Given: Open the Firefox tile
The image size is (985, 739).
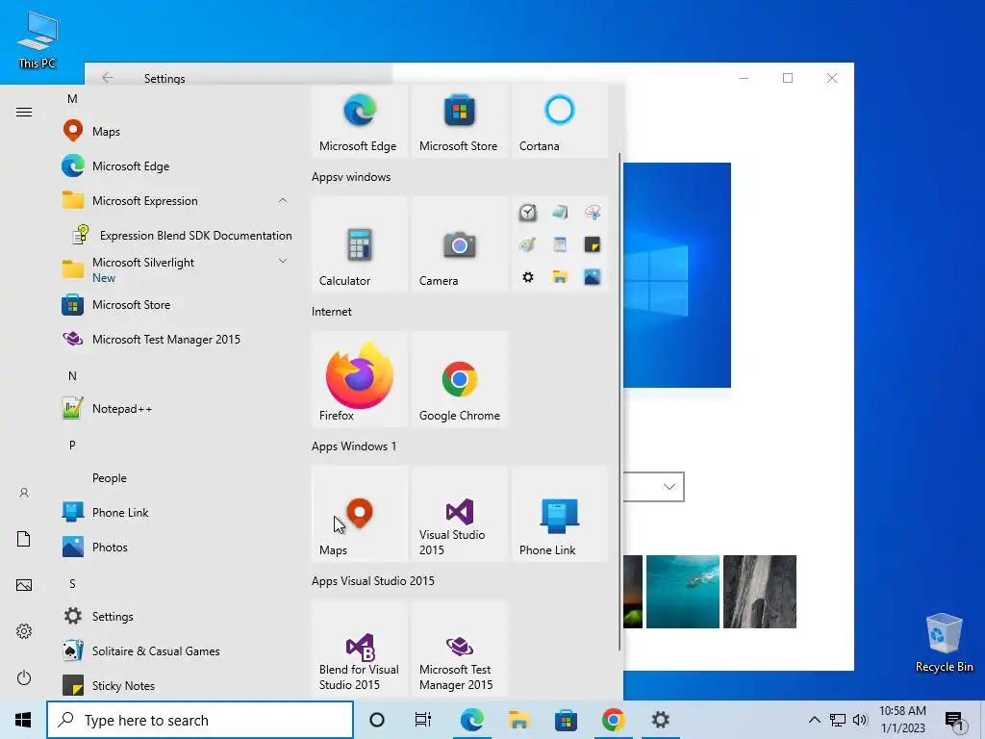Looking at the screenshot, I should 360,379.
